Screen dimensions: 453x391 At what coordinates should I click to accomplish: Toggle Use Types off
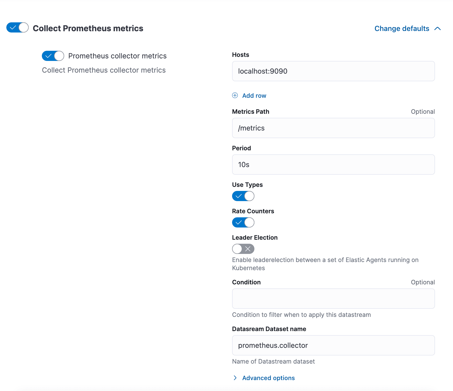243,196
